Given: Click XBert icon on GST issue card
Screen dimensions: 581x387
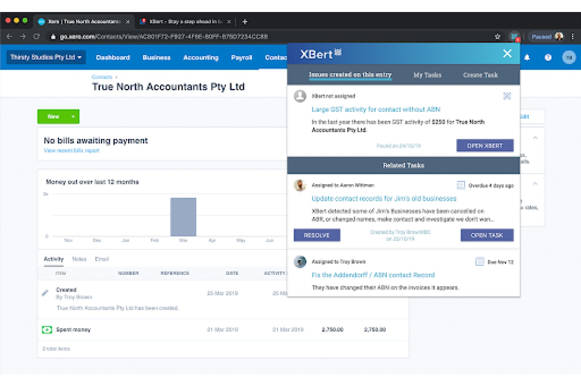Looking at the screenshot, I should click(507, 96).
